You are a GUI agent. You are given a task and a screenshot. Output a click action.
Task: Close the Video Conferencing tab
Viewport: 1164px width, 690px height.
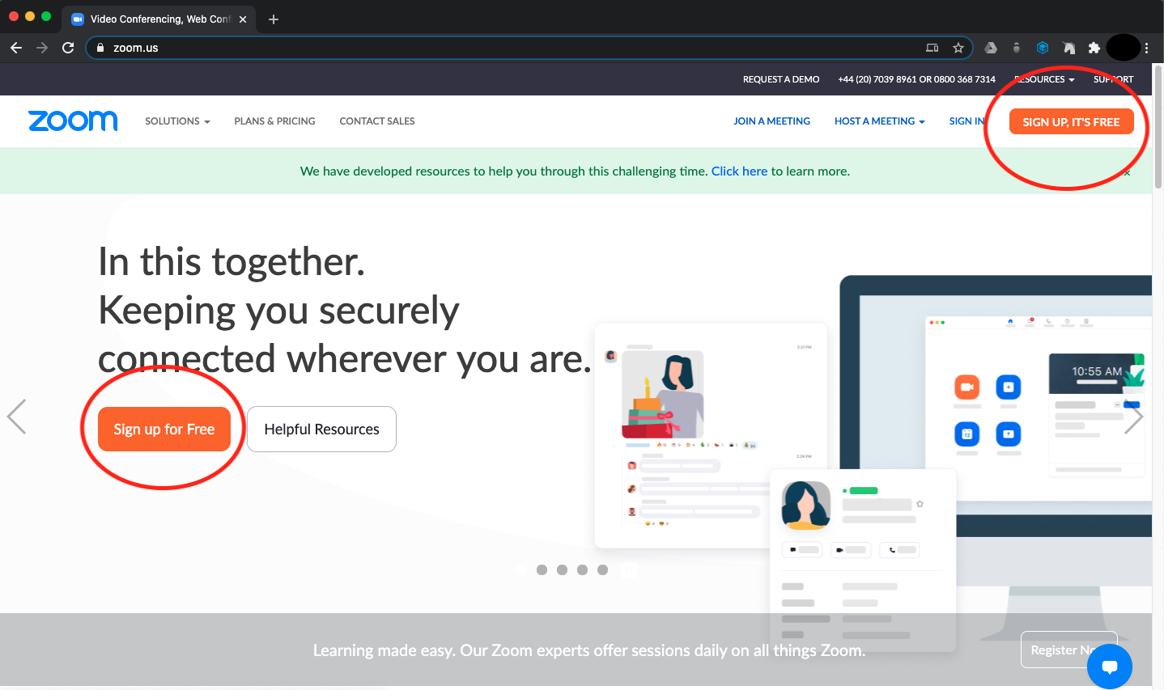pyautogui.click(x=243, y=19)
